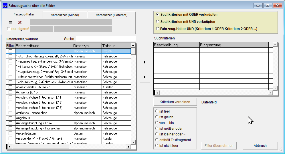Click the left arrow transfer button
The height and width of the screenshot is (154, 285).
pyautogui.click(x=145, y=62)
